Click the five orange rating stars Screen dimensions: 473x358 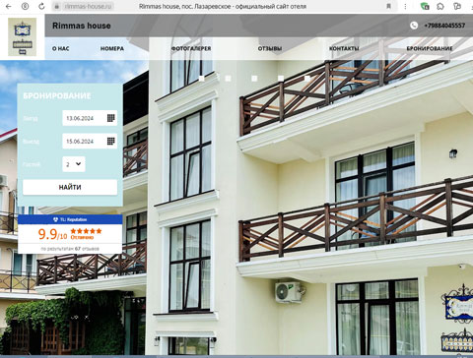[86, 231]
